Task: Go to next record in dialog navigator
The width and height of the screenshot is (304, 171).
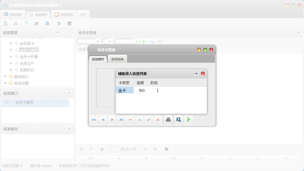Action: [112, 120]
